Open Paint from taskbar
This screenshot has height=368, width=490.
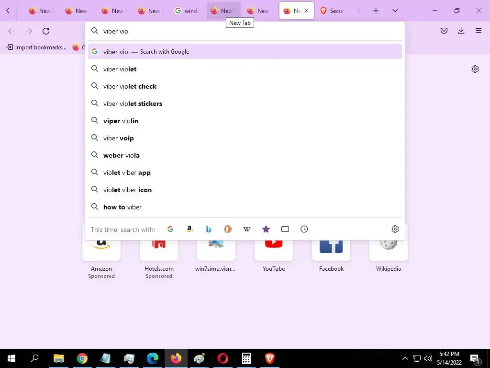coord(200,358)
